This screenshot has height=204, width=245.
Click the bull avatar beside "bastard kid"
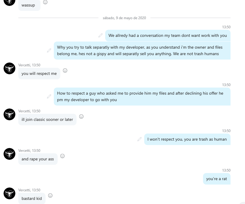(x=9, y=193)
